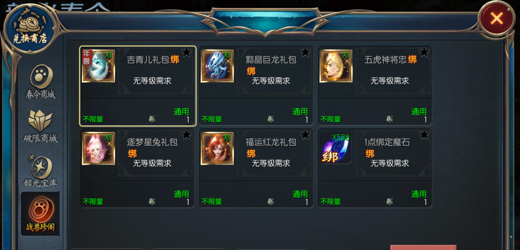This screenshot has height=250, width=520.
Task: Switch to the 韶光宝库 tab
Action: (40, 170)
